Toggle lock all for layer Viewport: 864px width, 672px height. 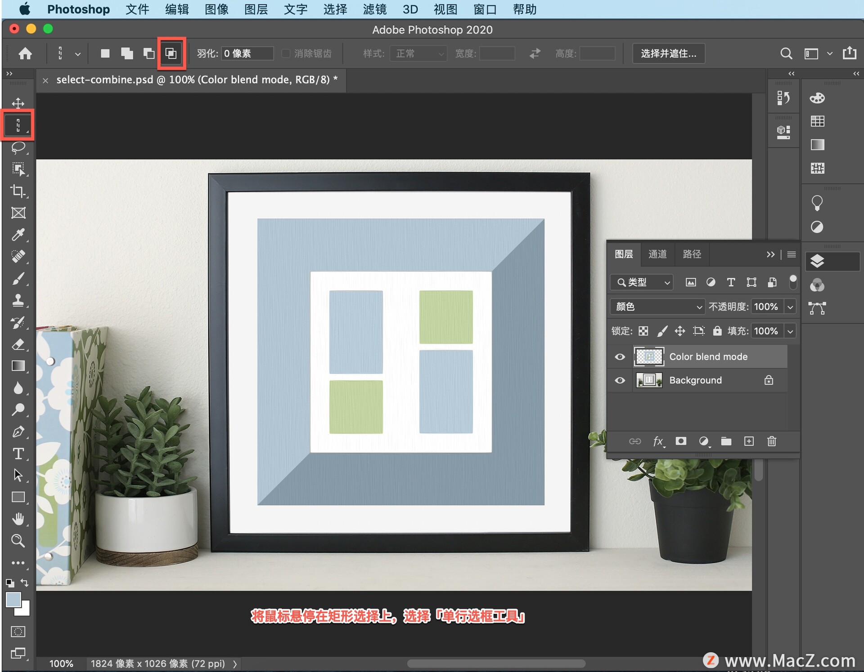click(x=717, y=331)
